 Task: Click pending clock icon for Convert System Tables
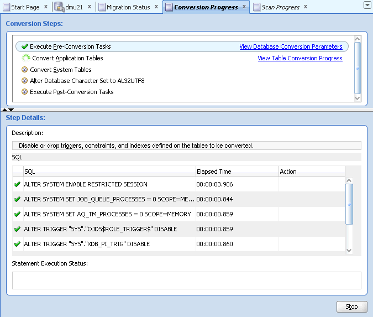tap(24, 70)
